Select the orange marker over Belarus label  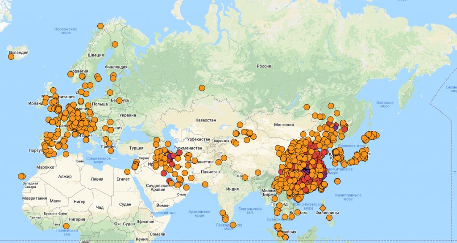(x=119, y=100)
